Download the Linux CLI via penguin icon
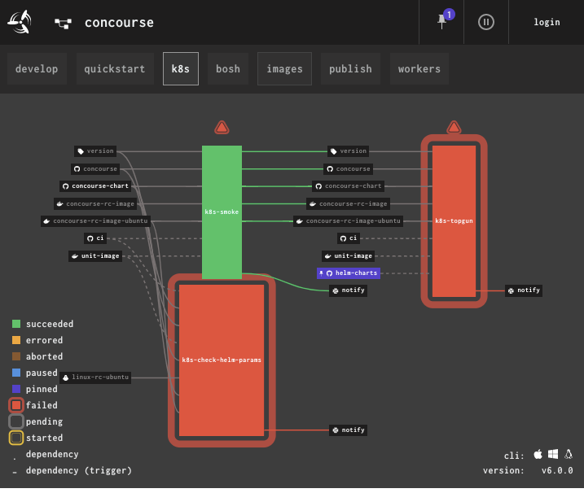 pos(569,454)
